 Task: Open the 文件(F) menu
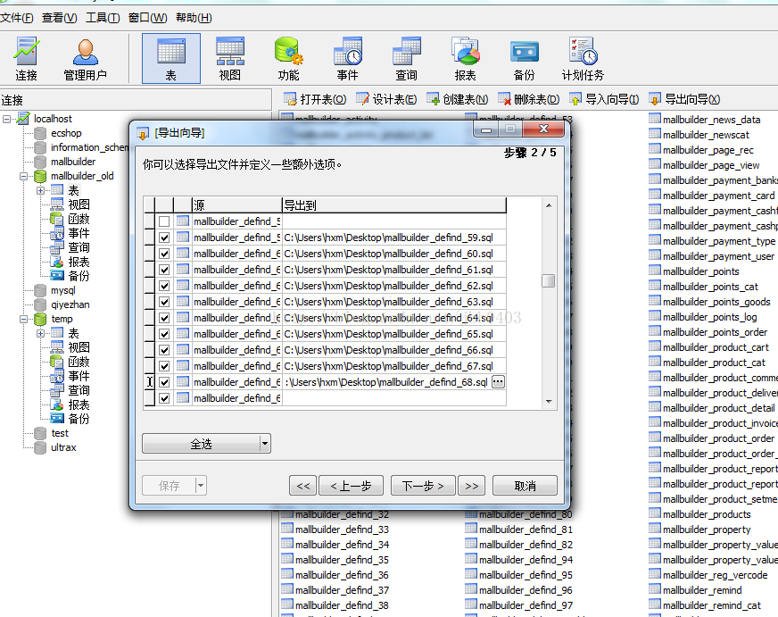click(x=16, y=18)
